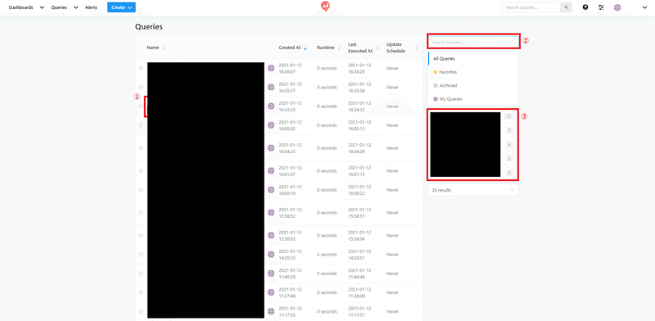
Task: Click the author avatar for query created 16:05:05
Action: click(x=271, y=125)
